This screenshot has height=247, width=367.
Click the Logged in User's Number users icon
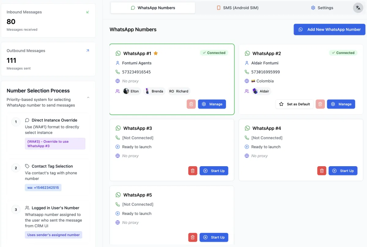[x=27, y=208]
